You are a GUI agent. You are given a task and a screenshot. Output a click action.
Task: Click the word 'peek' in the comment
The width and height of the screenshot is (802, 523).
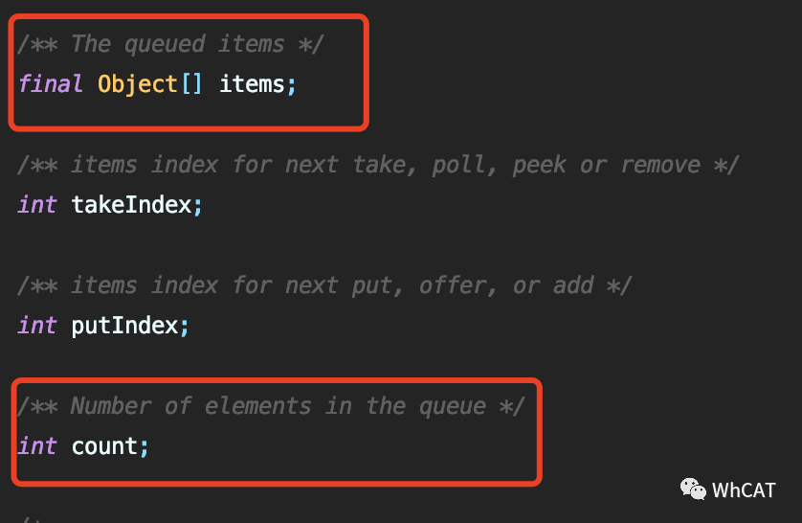click(x=540, y=165)
